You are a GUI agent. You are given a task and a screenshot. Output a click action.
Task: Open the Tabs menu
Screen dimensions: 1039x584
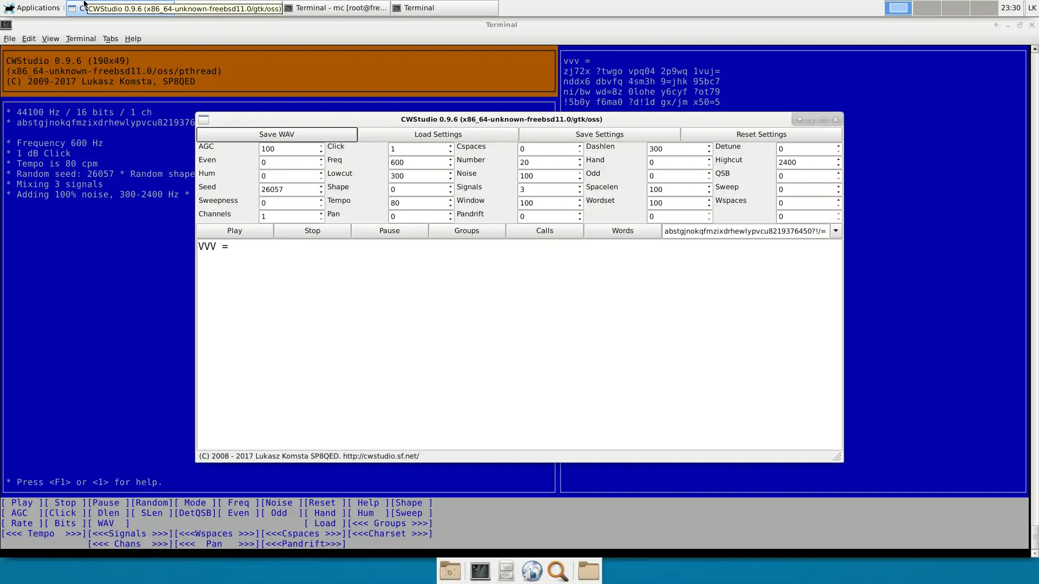[110, 38]
